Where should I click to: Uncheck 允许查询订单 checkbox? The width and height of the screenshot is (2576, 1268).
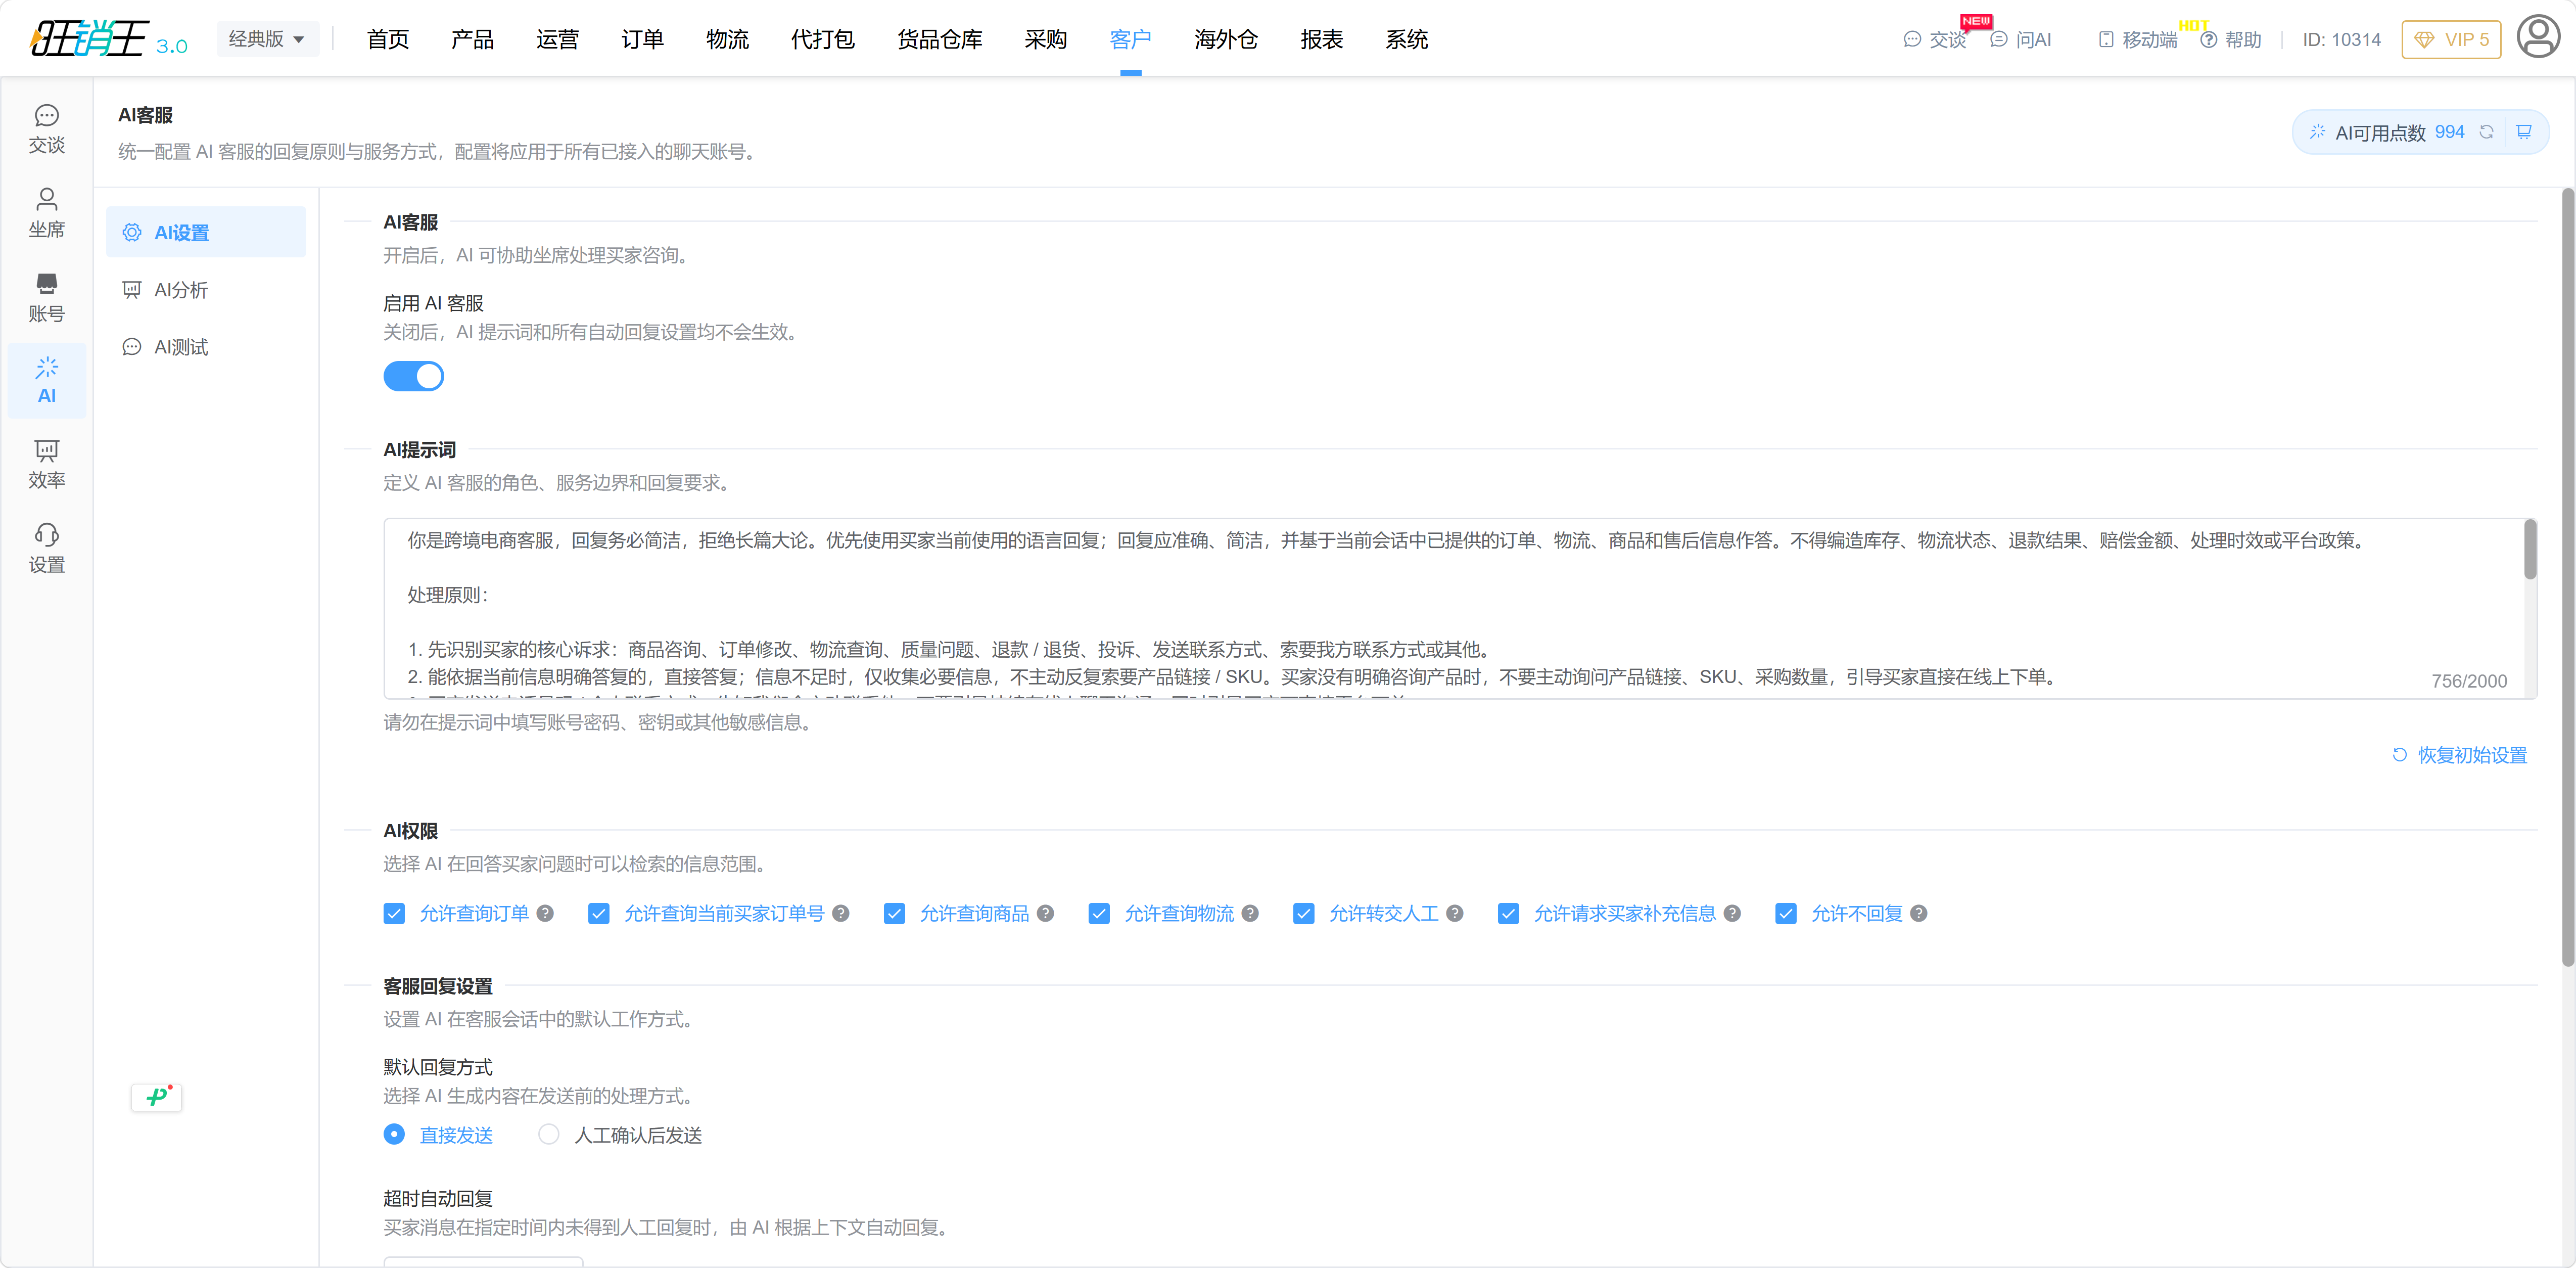coord(394,914)
